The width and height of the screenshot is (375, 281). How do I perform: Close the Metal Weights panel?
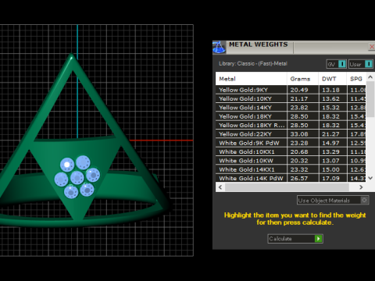372,47
